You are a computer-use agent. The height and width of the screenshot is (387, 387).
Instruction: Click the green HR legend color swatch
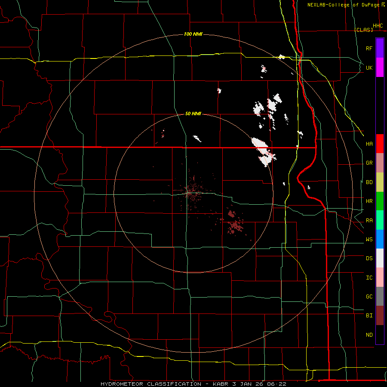click(380, 201)
